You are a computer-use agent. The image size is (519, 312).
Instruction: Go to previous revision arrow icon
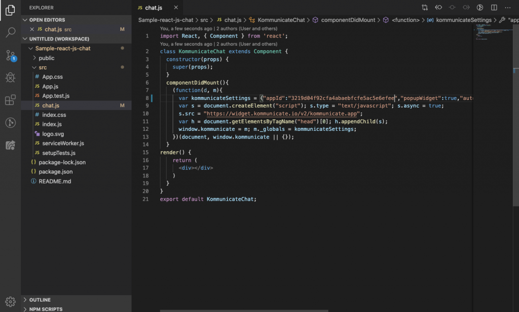[x=438, y=8]
